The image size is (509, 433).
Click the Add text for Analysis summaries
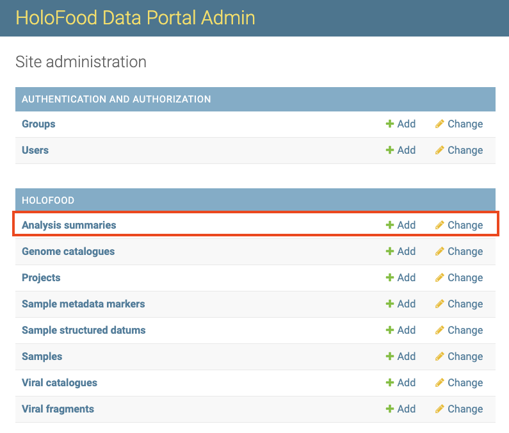(x=407, y=225)
